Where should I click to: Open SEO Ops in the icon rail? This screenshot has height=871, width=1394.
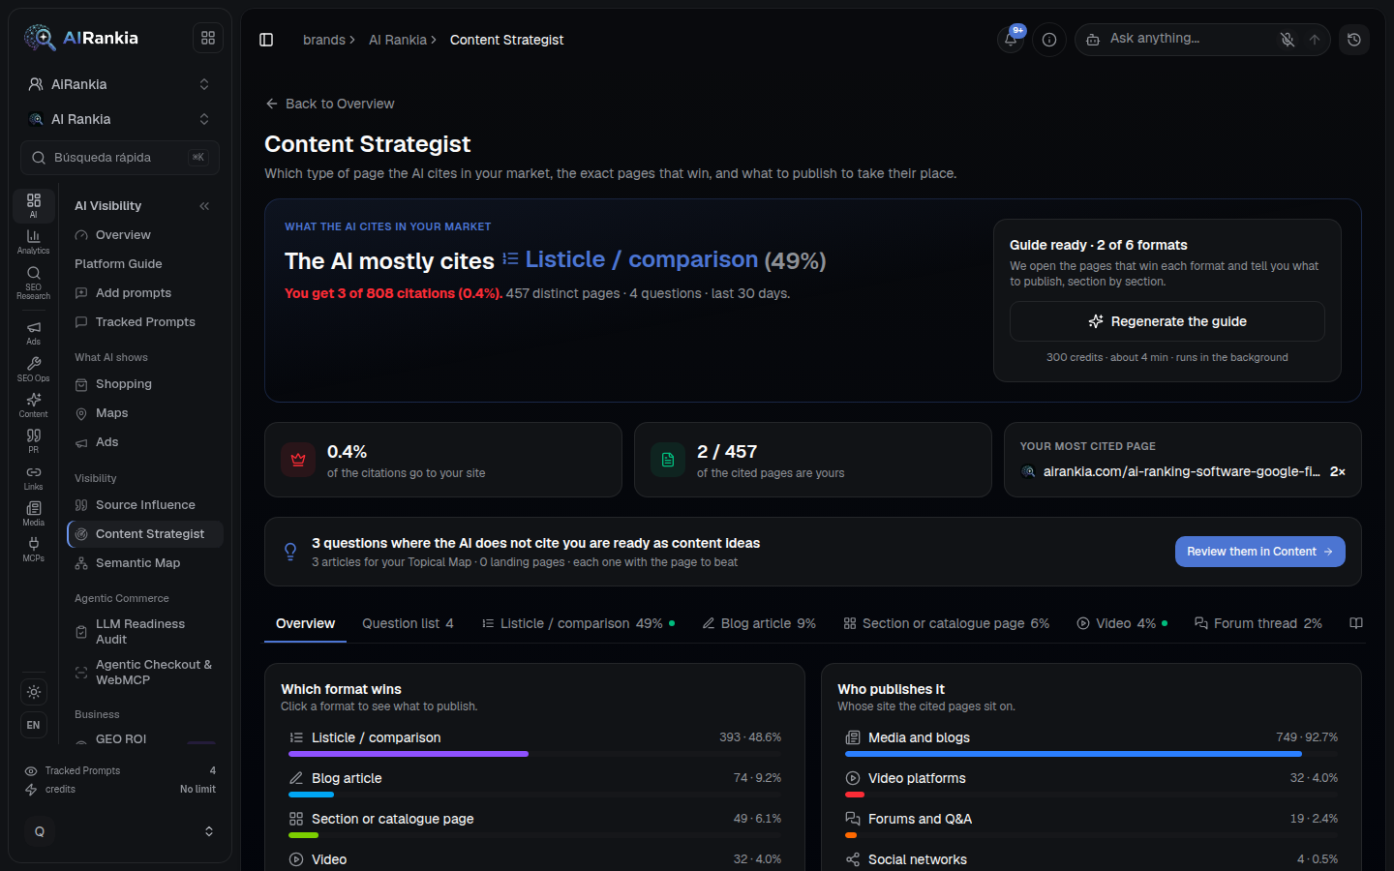pyautogui.click(x=33, y=370)
